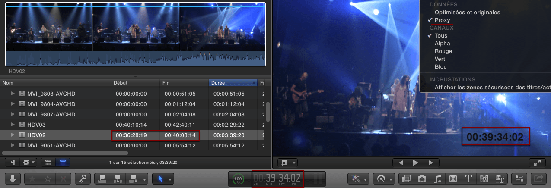The width and height of the screenshot is (551, 188).
Task: Open the Photos browser camera icon
Action: pyautogui.click(x=422, y=179)
